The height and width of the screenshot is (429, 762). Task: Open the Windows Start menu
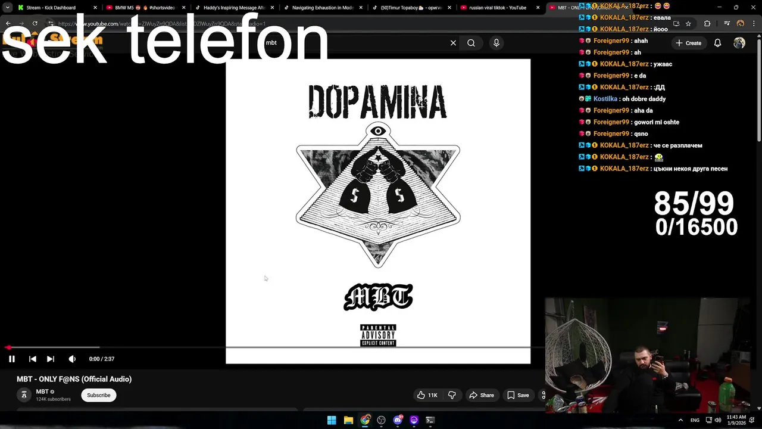(332, 420)
